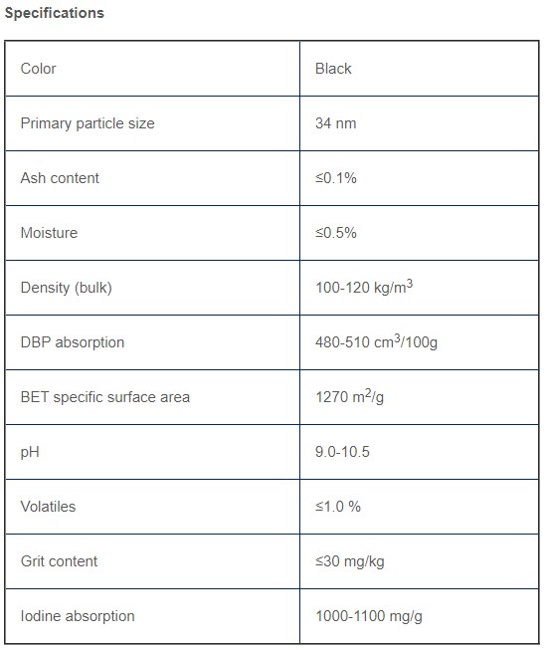Click the 480-510 cm3/100g value
Screen dimensions: 547x650
click(x=376, y=341)
